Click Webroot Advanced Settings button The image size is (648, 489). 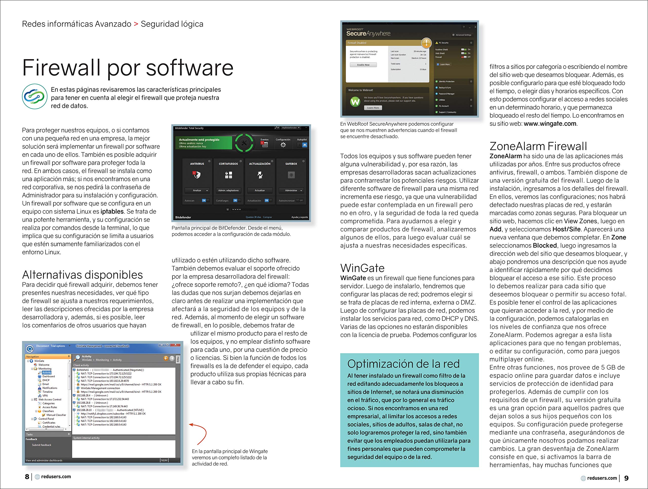click(462, 35)
